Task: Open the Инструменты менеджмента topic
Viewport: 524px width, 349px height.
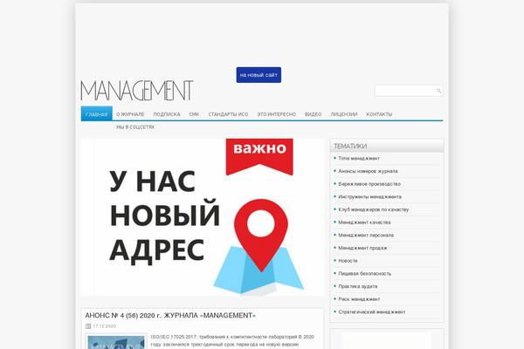Action: click(x=370, y=196)
